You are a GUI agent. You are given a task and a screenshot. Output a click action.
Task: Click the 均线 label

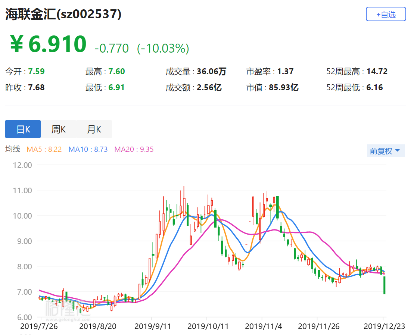click(13, 149)
